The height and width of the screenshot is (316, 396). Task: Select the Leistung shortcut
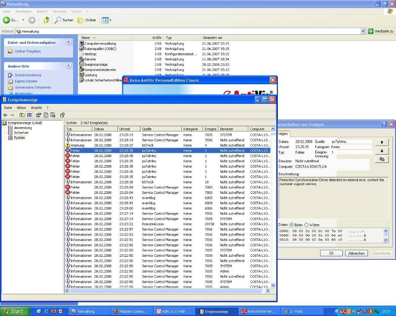coord(88,75)
